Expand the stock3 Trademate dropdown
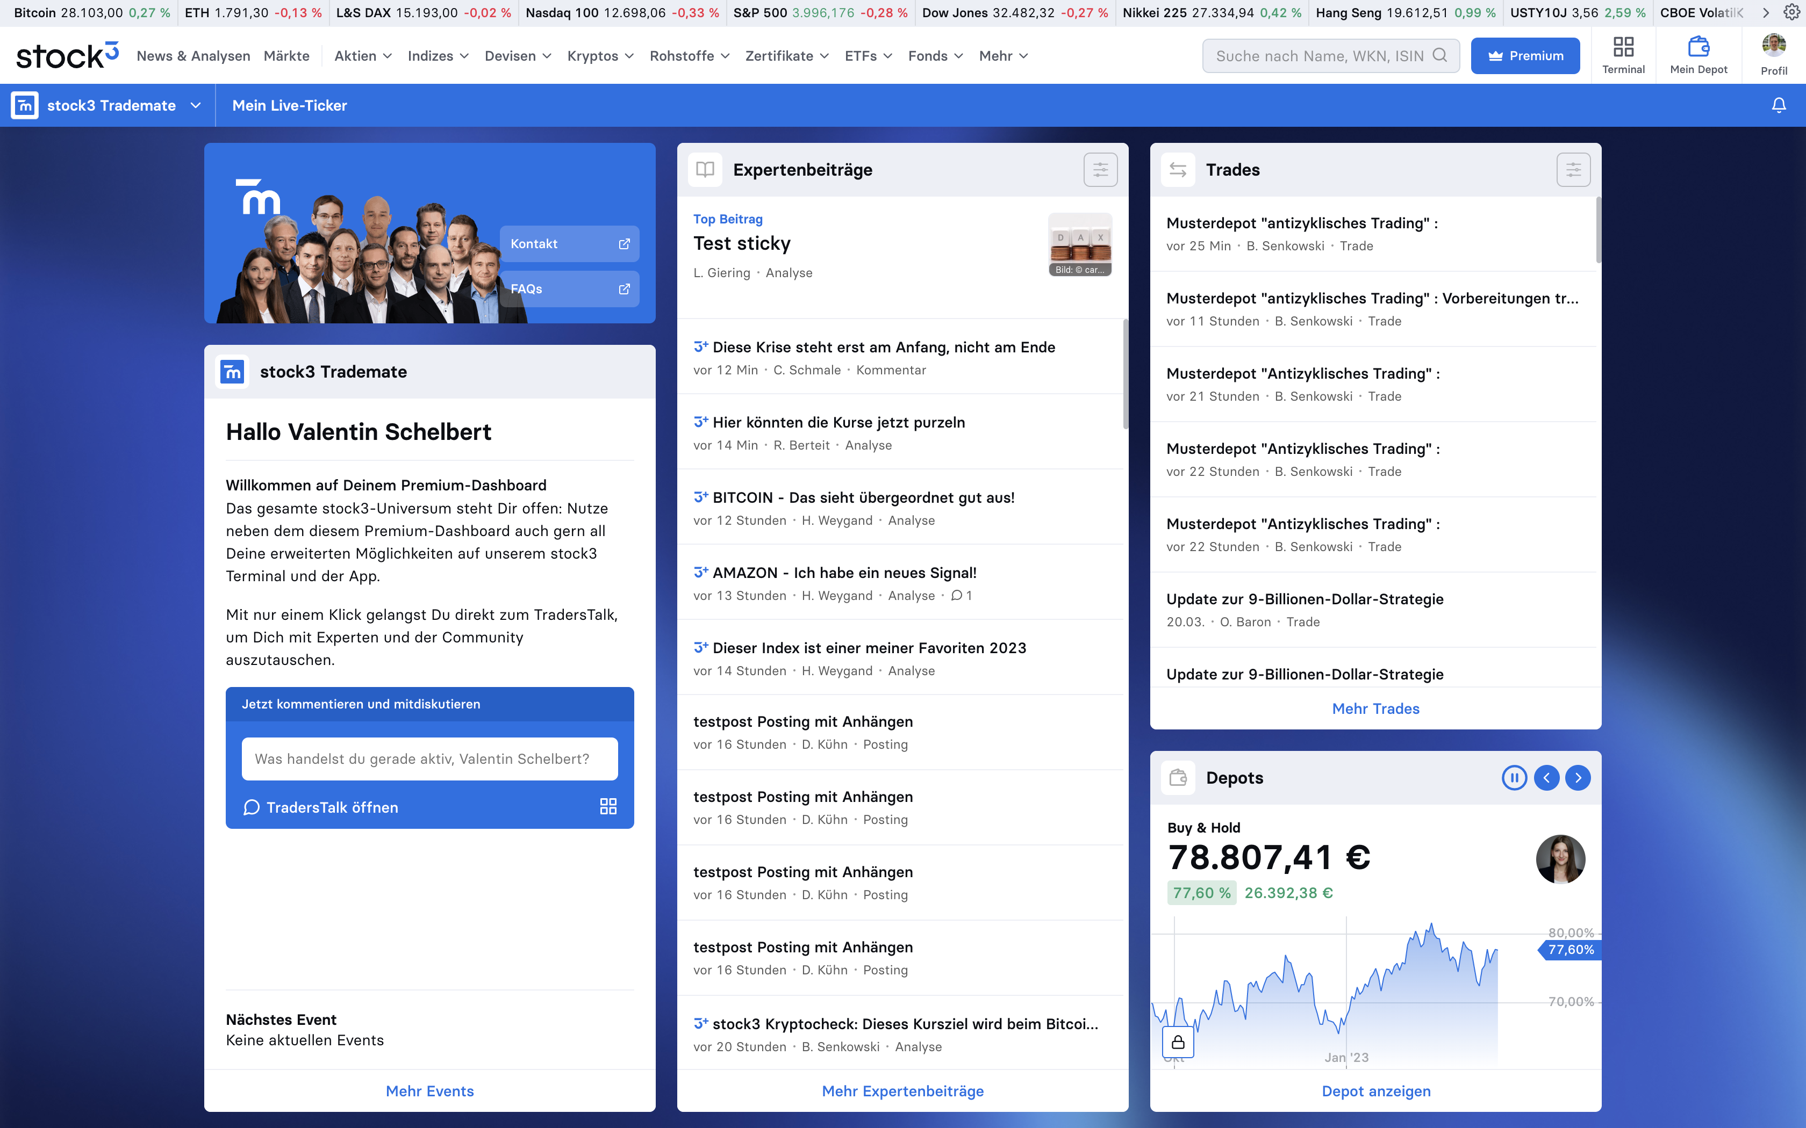The height and width of the screenshot is (1128, 1806). click(196, 105)
